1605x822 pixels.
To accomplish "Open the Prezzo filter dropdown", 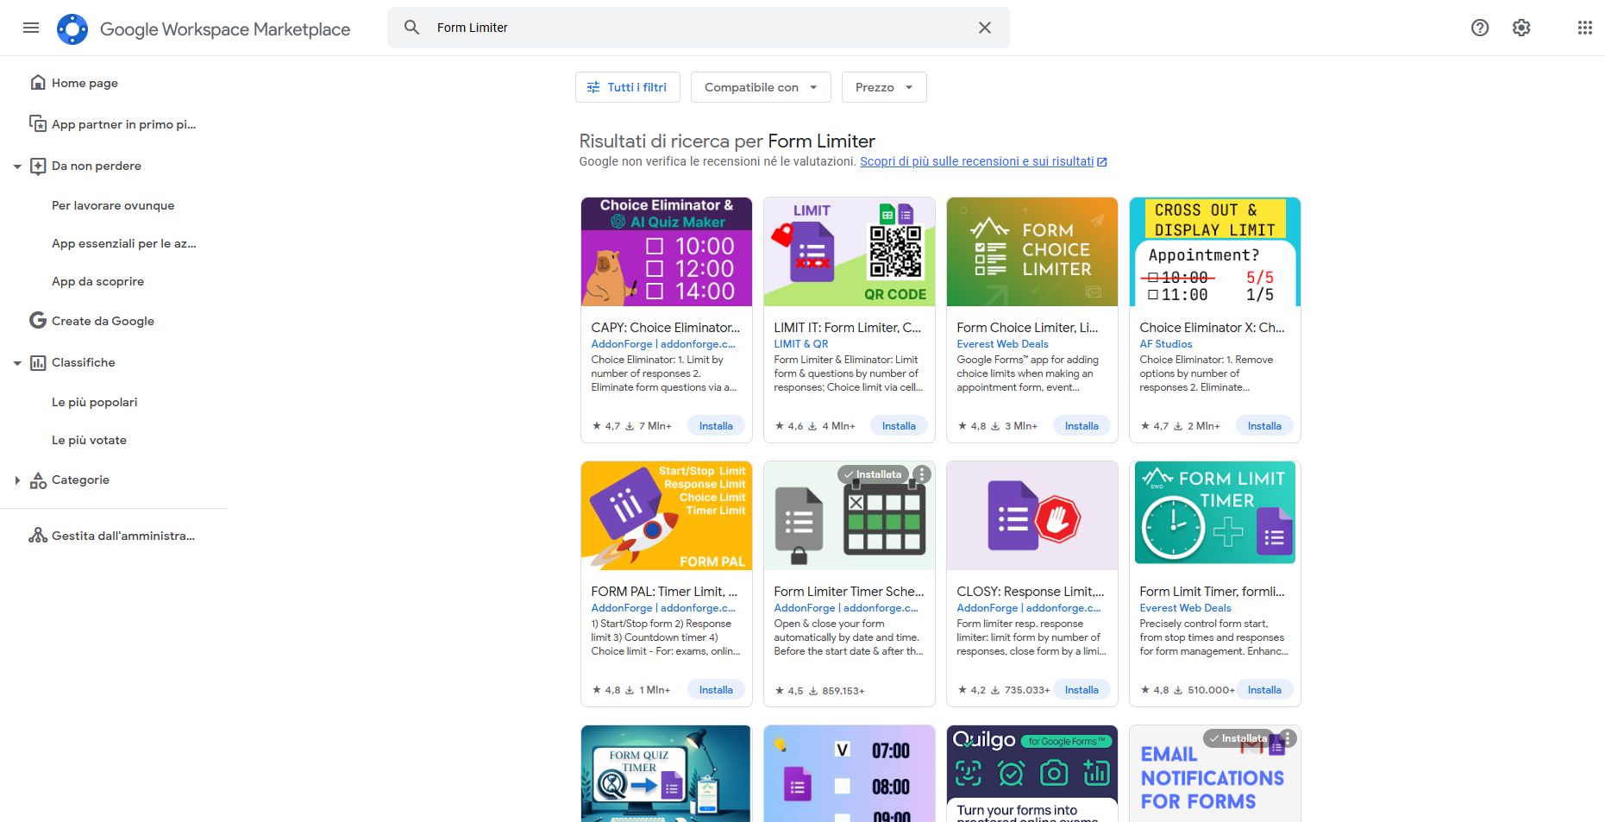I will point(883,87).
